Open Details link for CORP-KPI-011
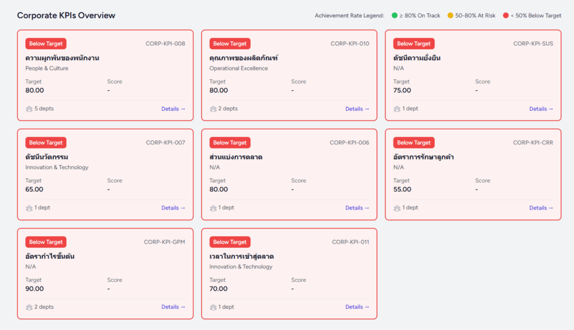Image resolution: width=574 pixels, height=330 pixels. [x=357, y=307]
